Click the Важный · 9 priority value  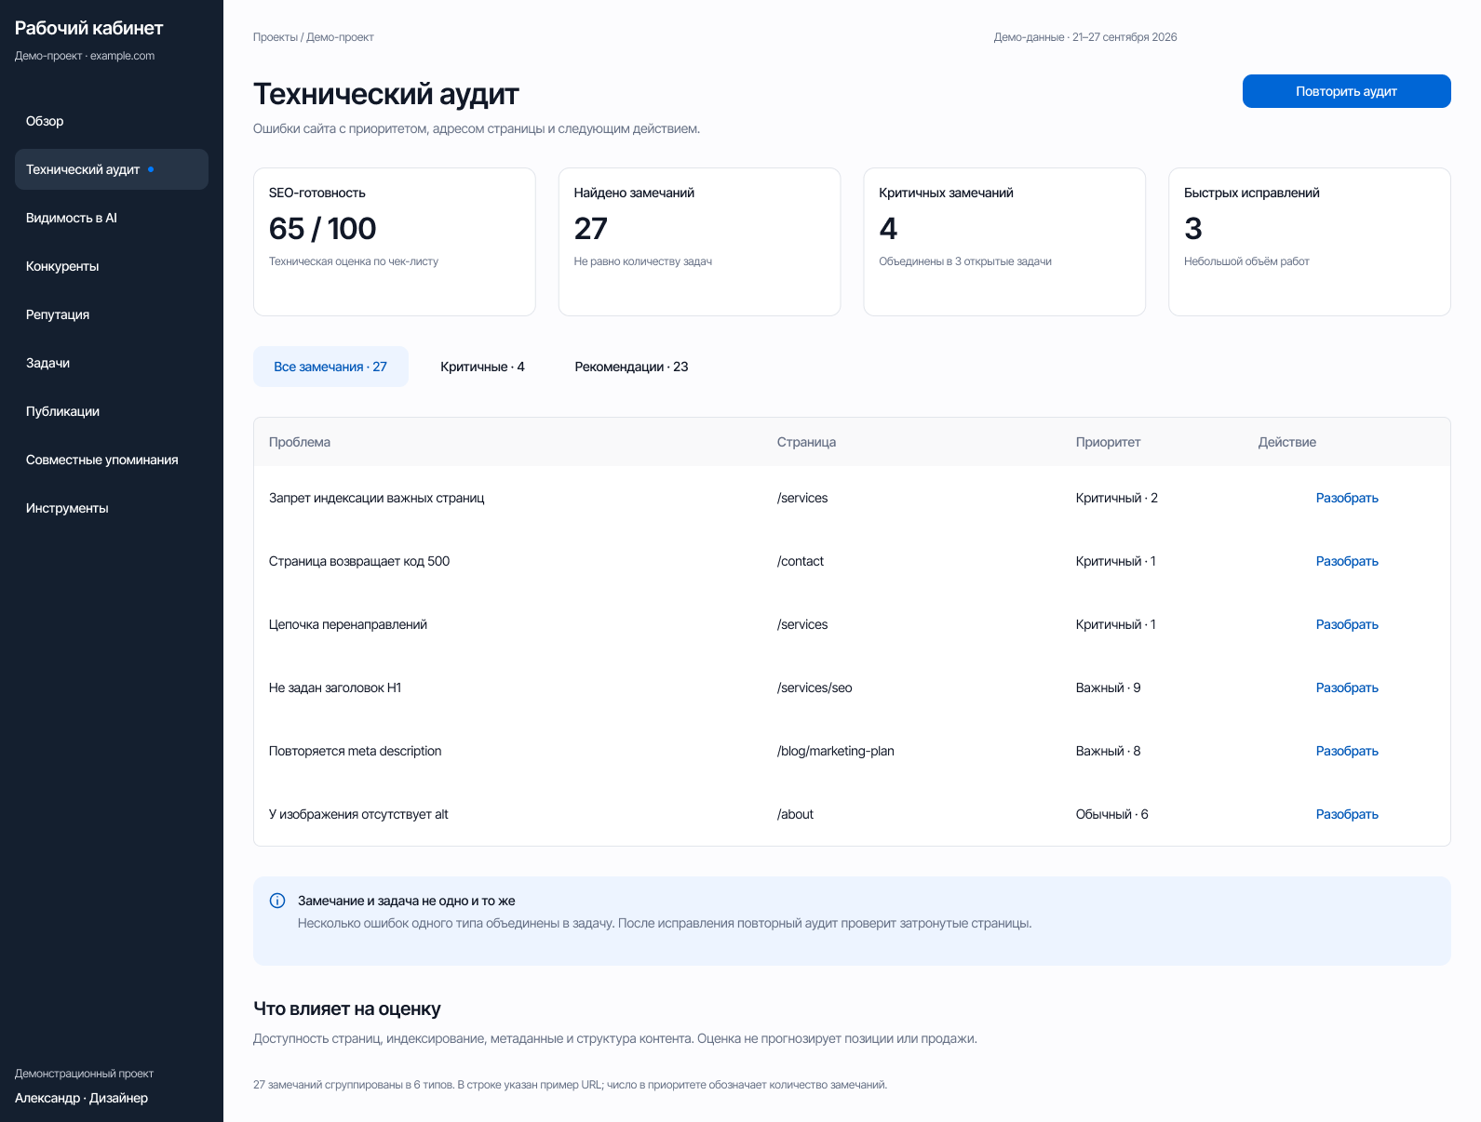pyautogui.click(x=1108, y=688)
